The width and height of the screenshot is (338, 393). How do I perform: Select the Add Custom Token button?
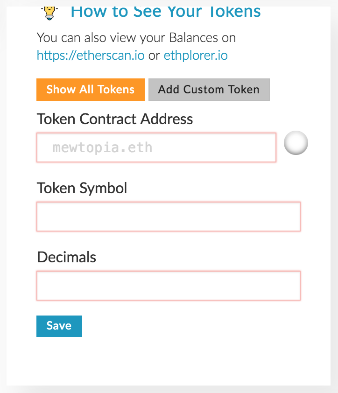tap(209, 90)
